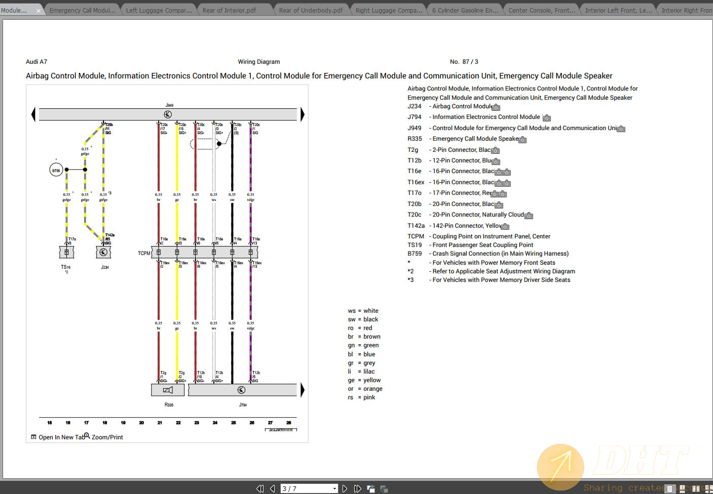Select 'ge = yellow' color code entry

point(364,380)
